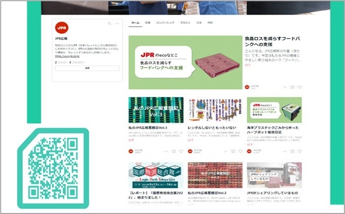Click the green QR code image

pos(53,168)
